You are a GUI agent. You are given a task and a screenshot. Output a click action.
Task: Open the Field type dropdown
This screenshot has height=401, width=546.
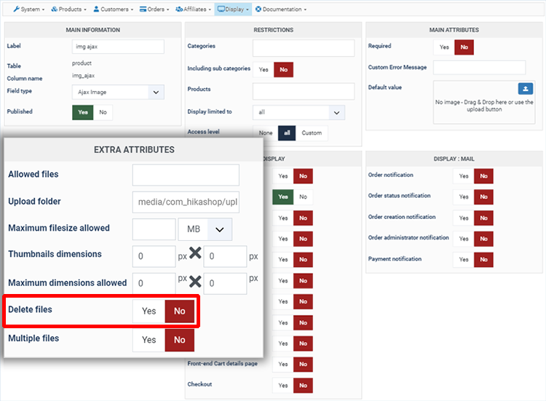pos(118,92)
